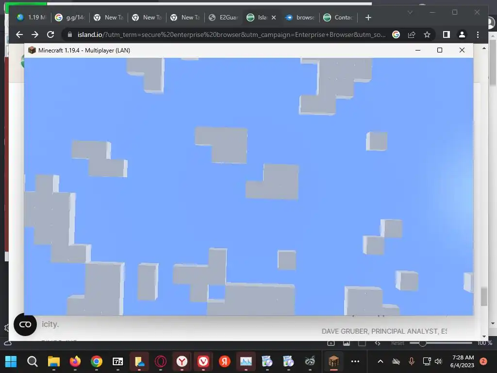Image resolution: width=497 pixels, height=373 pixels.
Task: Open page actions code icon
Action: (x=377, y=343)
